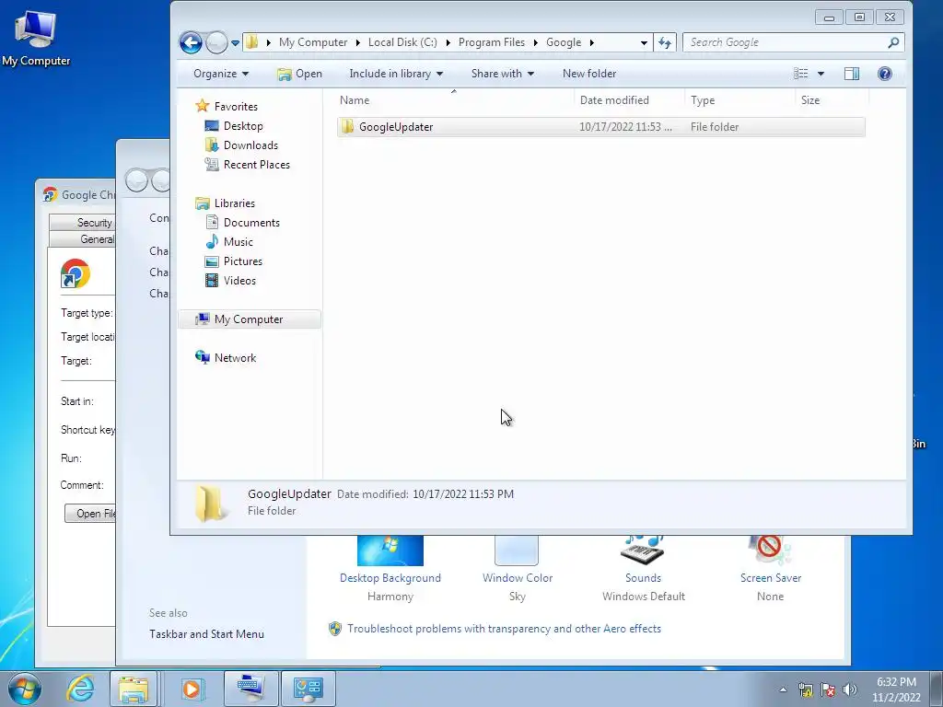Click My Computer in the address path

click(313, 42)
